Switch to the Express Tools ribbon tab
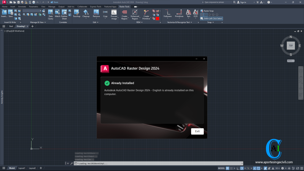 [x=95, y=7]
